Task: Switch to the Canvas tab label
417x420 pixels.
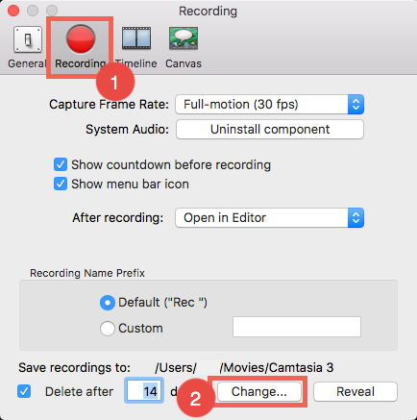Action: [x=184, y=63]
